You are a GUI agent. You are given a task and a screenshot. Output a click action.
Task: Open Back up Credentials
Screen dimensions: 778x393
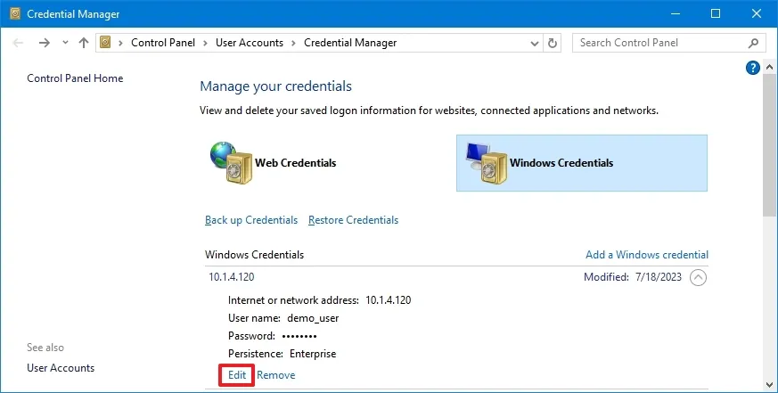251,220
